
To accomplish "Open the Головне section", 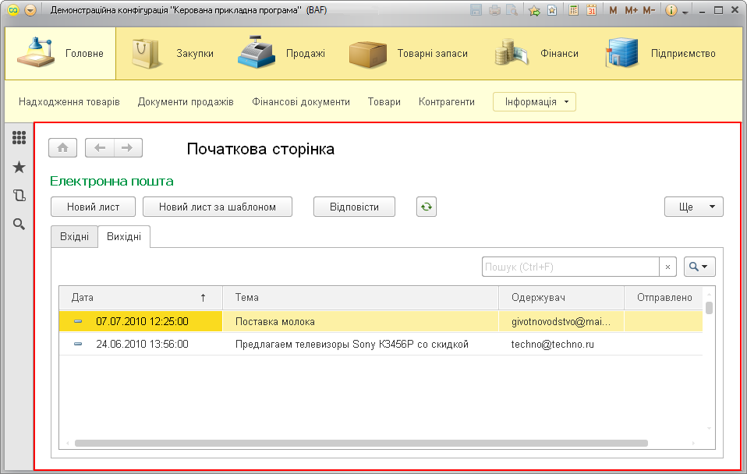I will (61, 53).
